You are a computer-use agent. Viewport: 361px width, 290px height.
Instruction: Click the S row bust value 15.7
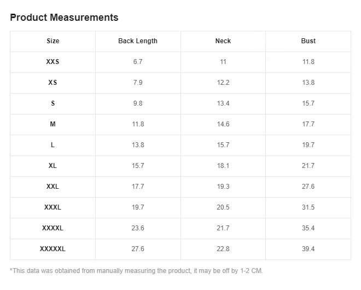pyautogui.click(x=308, y=103)
